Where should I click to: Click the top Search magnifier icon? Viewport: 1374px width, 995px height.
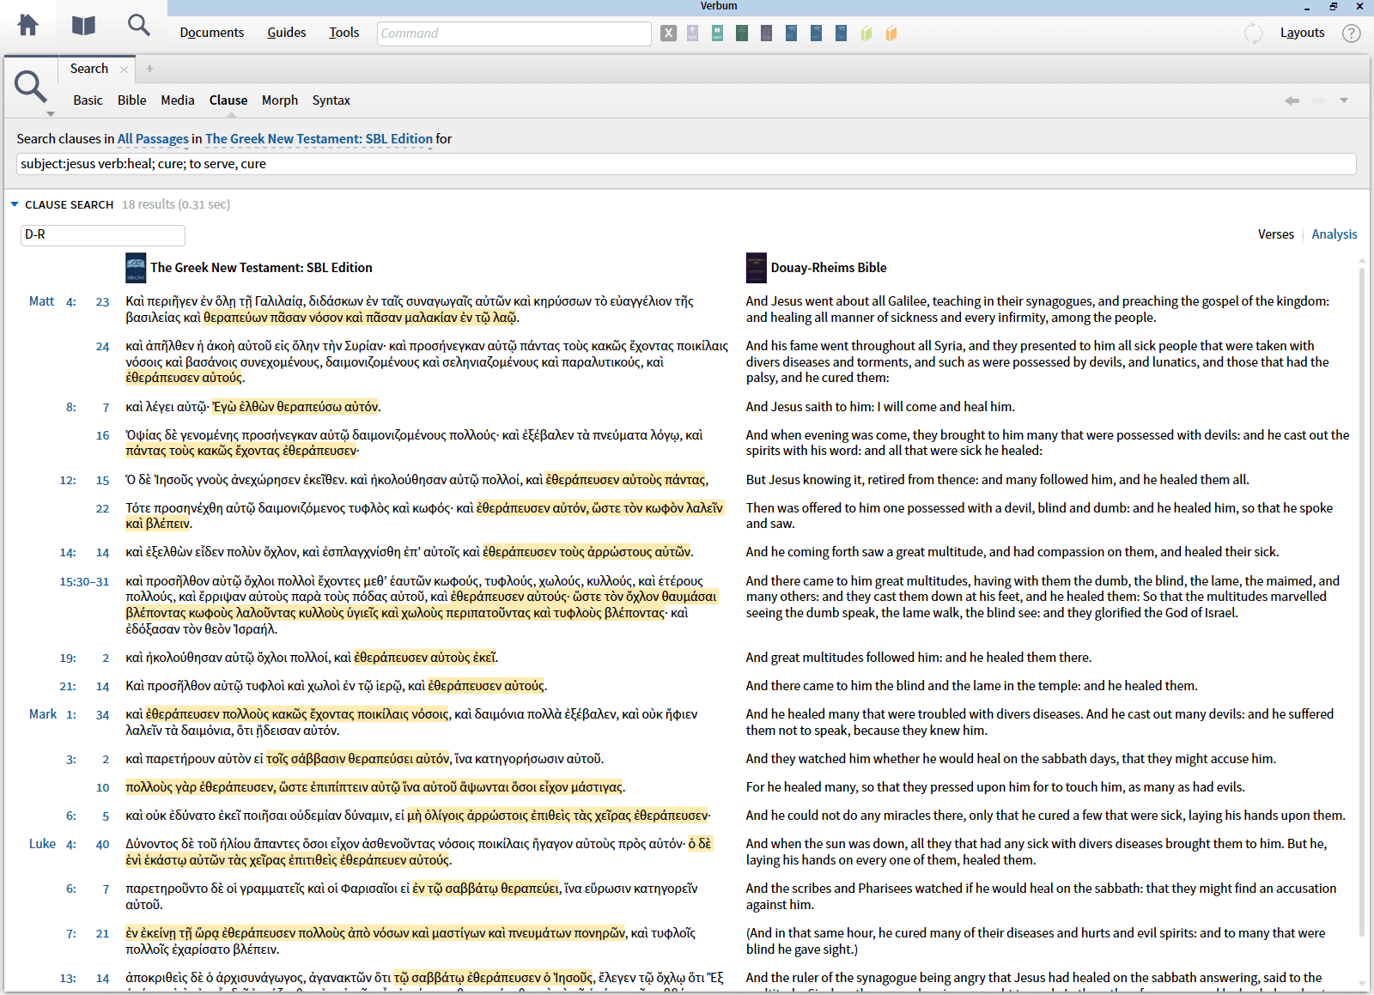pyautogui.click(x=138, y=26)
